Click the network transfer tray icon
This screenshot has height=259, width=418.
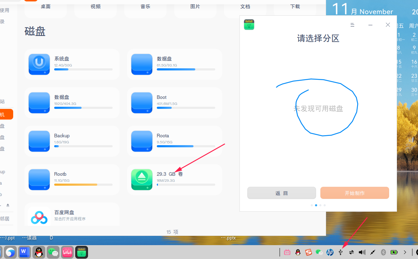[x=351, y=252]
